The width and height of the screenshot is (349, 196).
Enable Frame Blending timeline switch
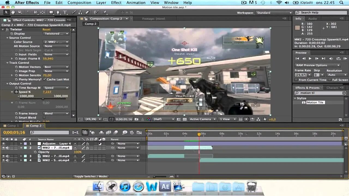(109, 133)
